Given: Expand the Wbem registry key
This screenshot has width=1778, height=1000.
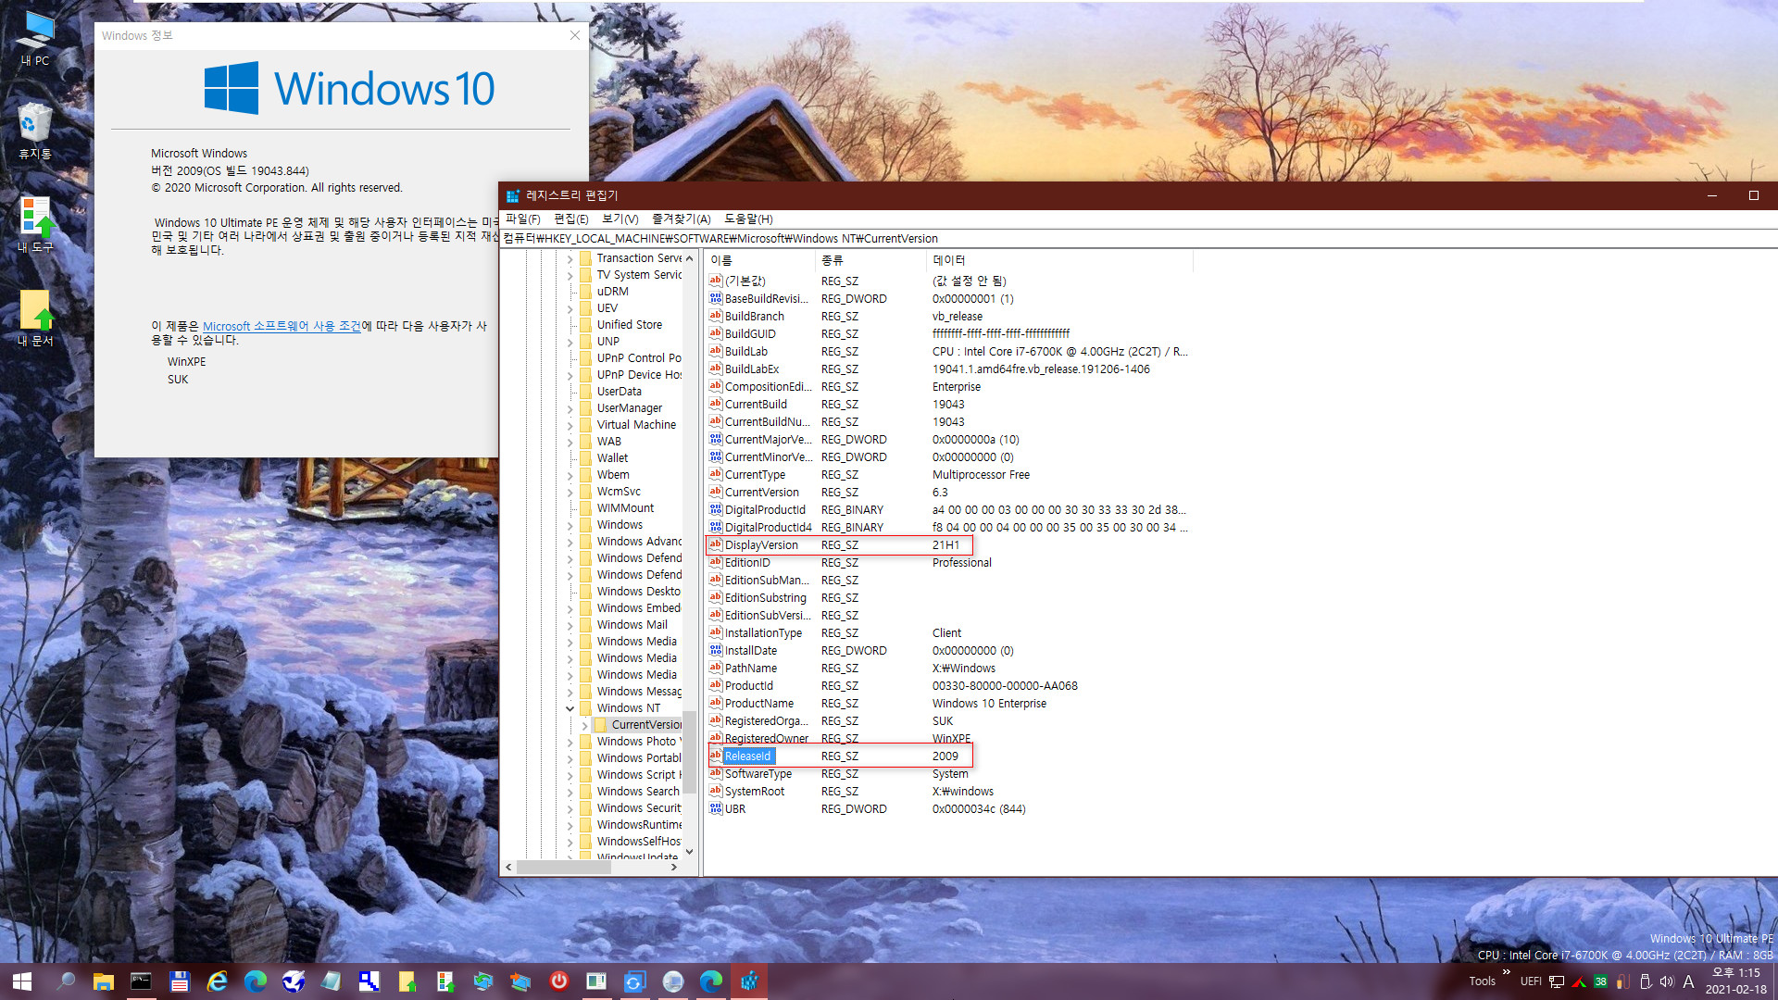Looking at the screenshot, I should (570, 476).
